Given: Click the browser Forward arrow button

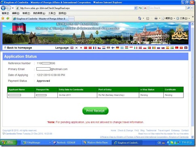Looking at the screenshot, I should (x=8, y=8).
